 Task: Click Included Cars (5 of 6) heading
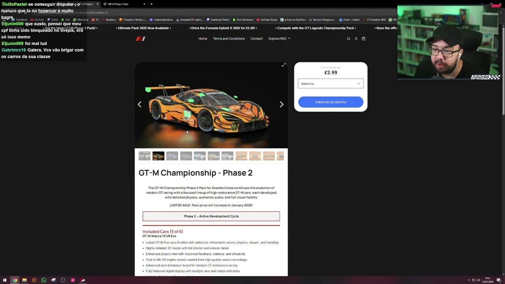click(163, 232)
